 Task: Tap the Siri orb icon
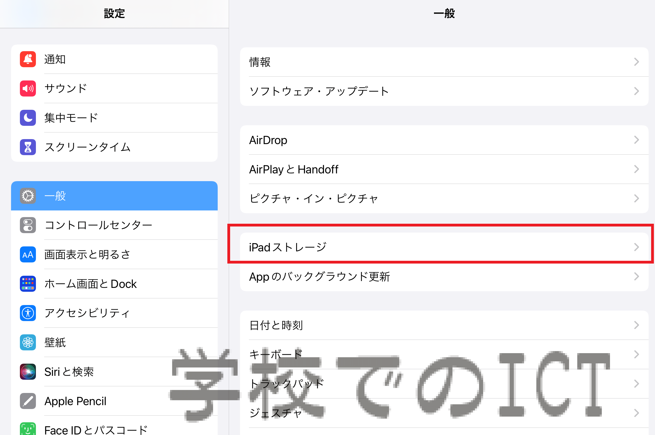[28, 372]
